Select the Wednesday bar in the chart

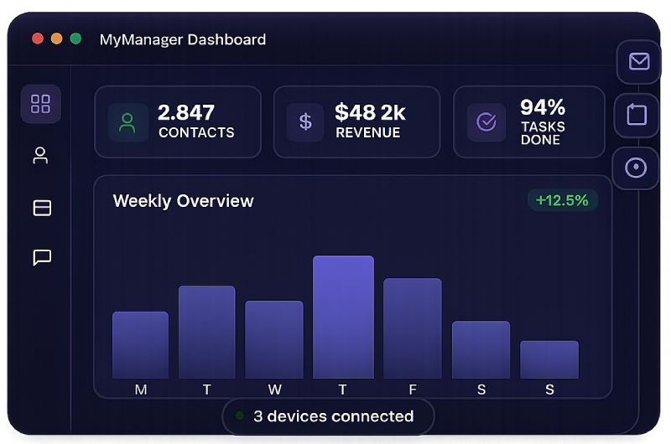[274, 339]
